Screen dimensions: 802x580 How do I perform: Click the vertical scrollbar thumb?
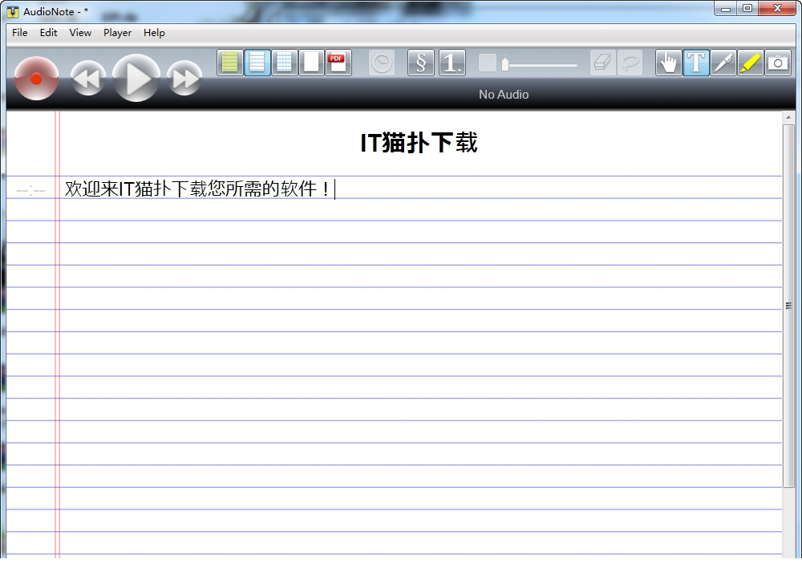click(x=788, y=306)
